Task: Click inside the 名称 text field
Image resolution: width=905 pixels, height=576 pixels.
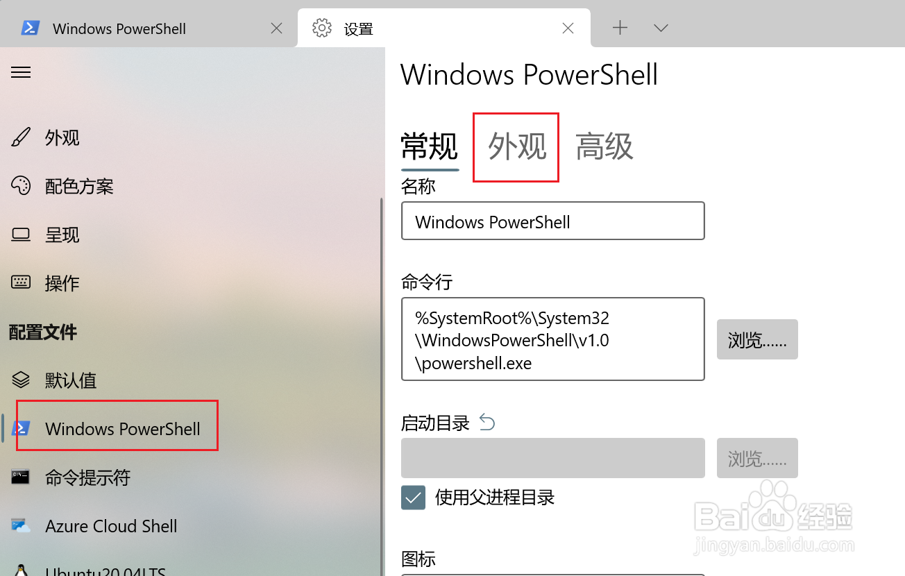Action: pyautogui.click(x=553, y=221)
